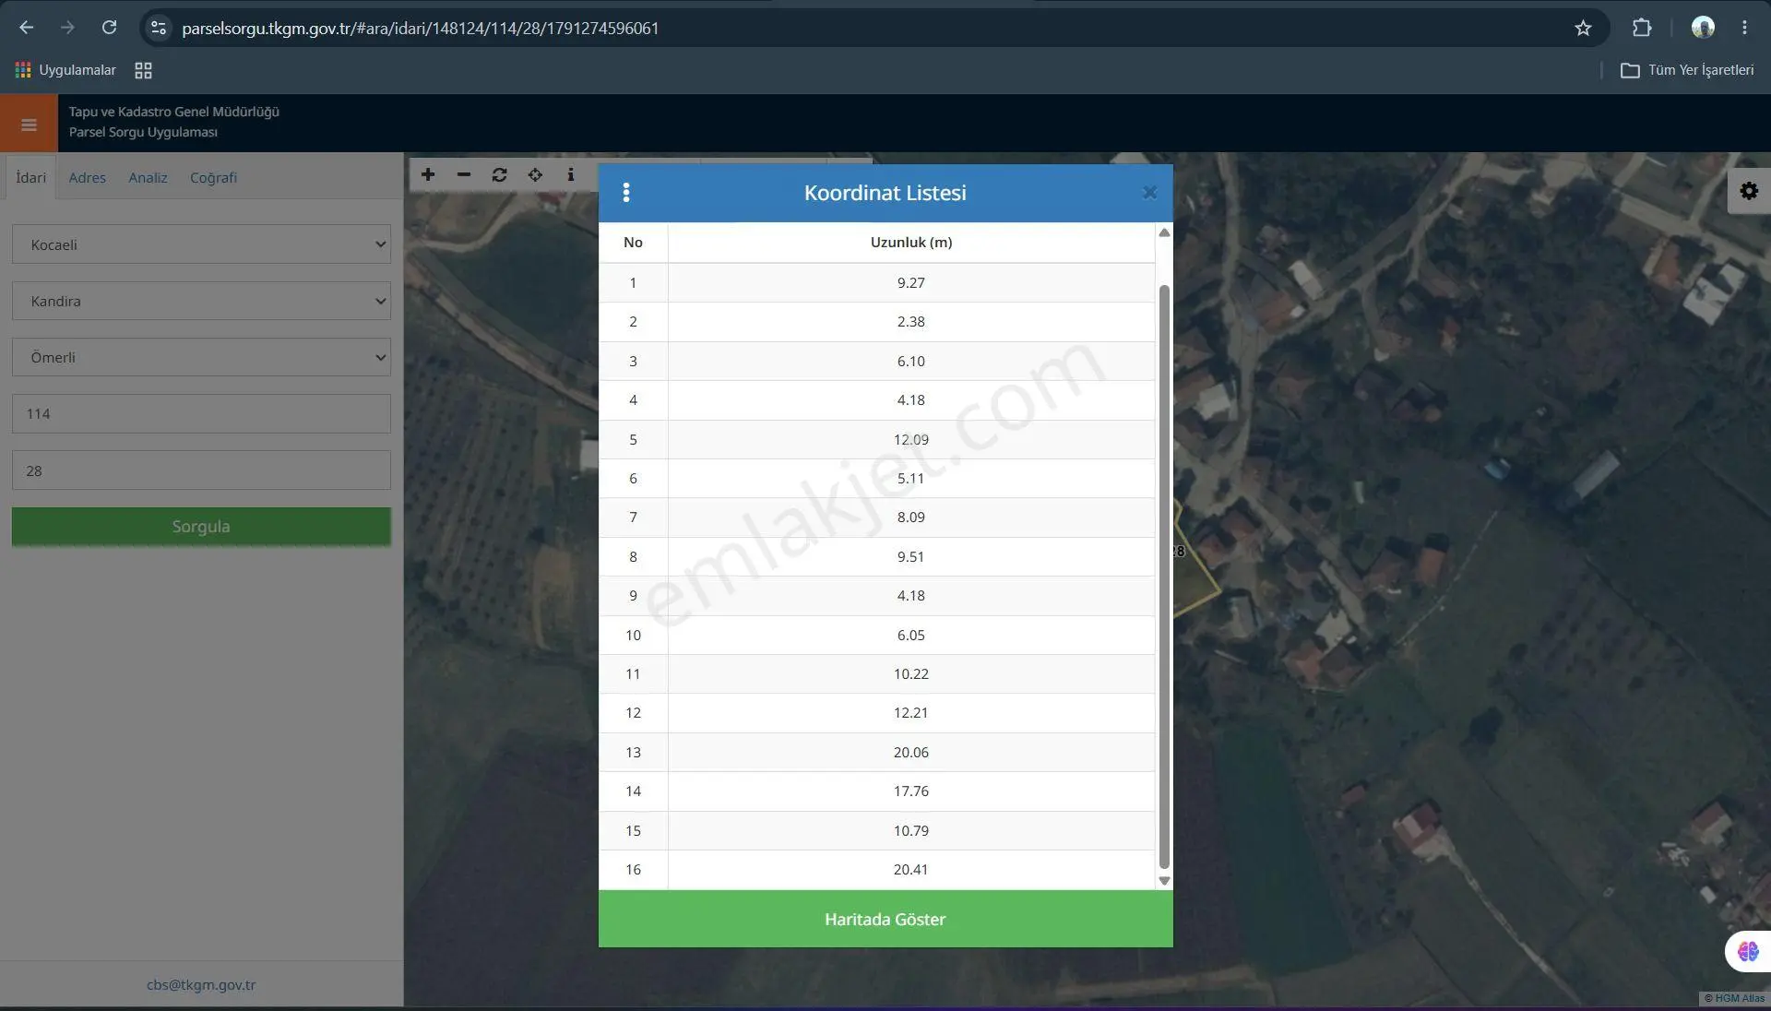Open the Chrome profile avatar
Screen dimensions: 1771x1011
pos(1703,29)
